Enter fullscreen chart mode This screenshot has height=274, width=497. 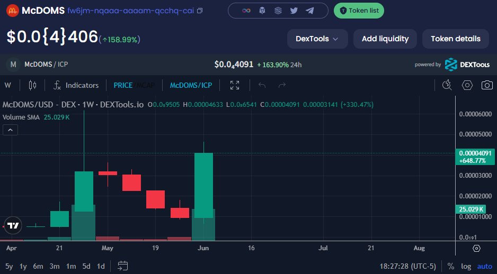click(235, 86)
